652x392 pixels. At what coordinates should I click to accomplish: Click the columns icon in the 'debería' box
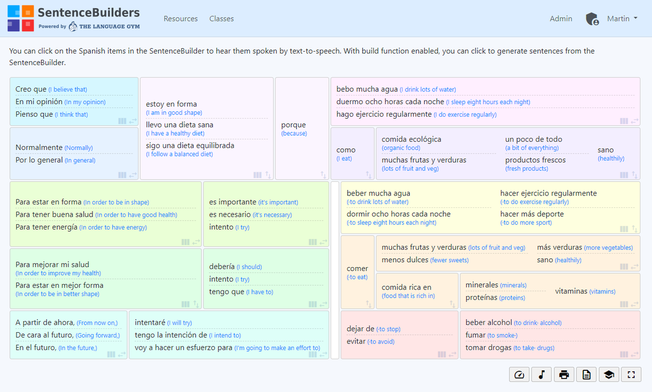pos(312,304)
